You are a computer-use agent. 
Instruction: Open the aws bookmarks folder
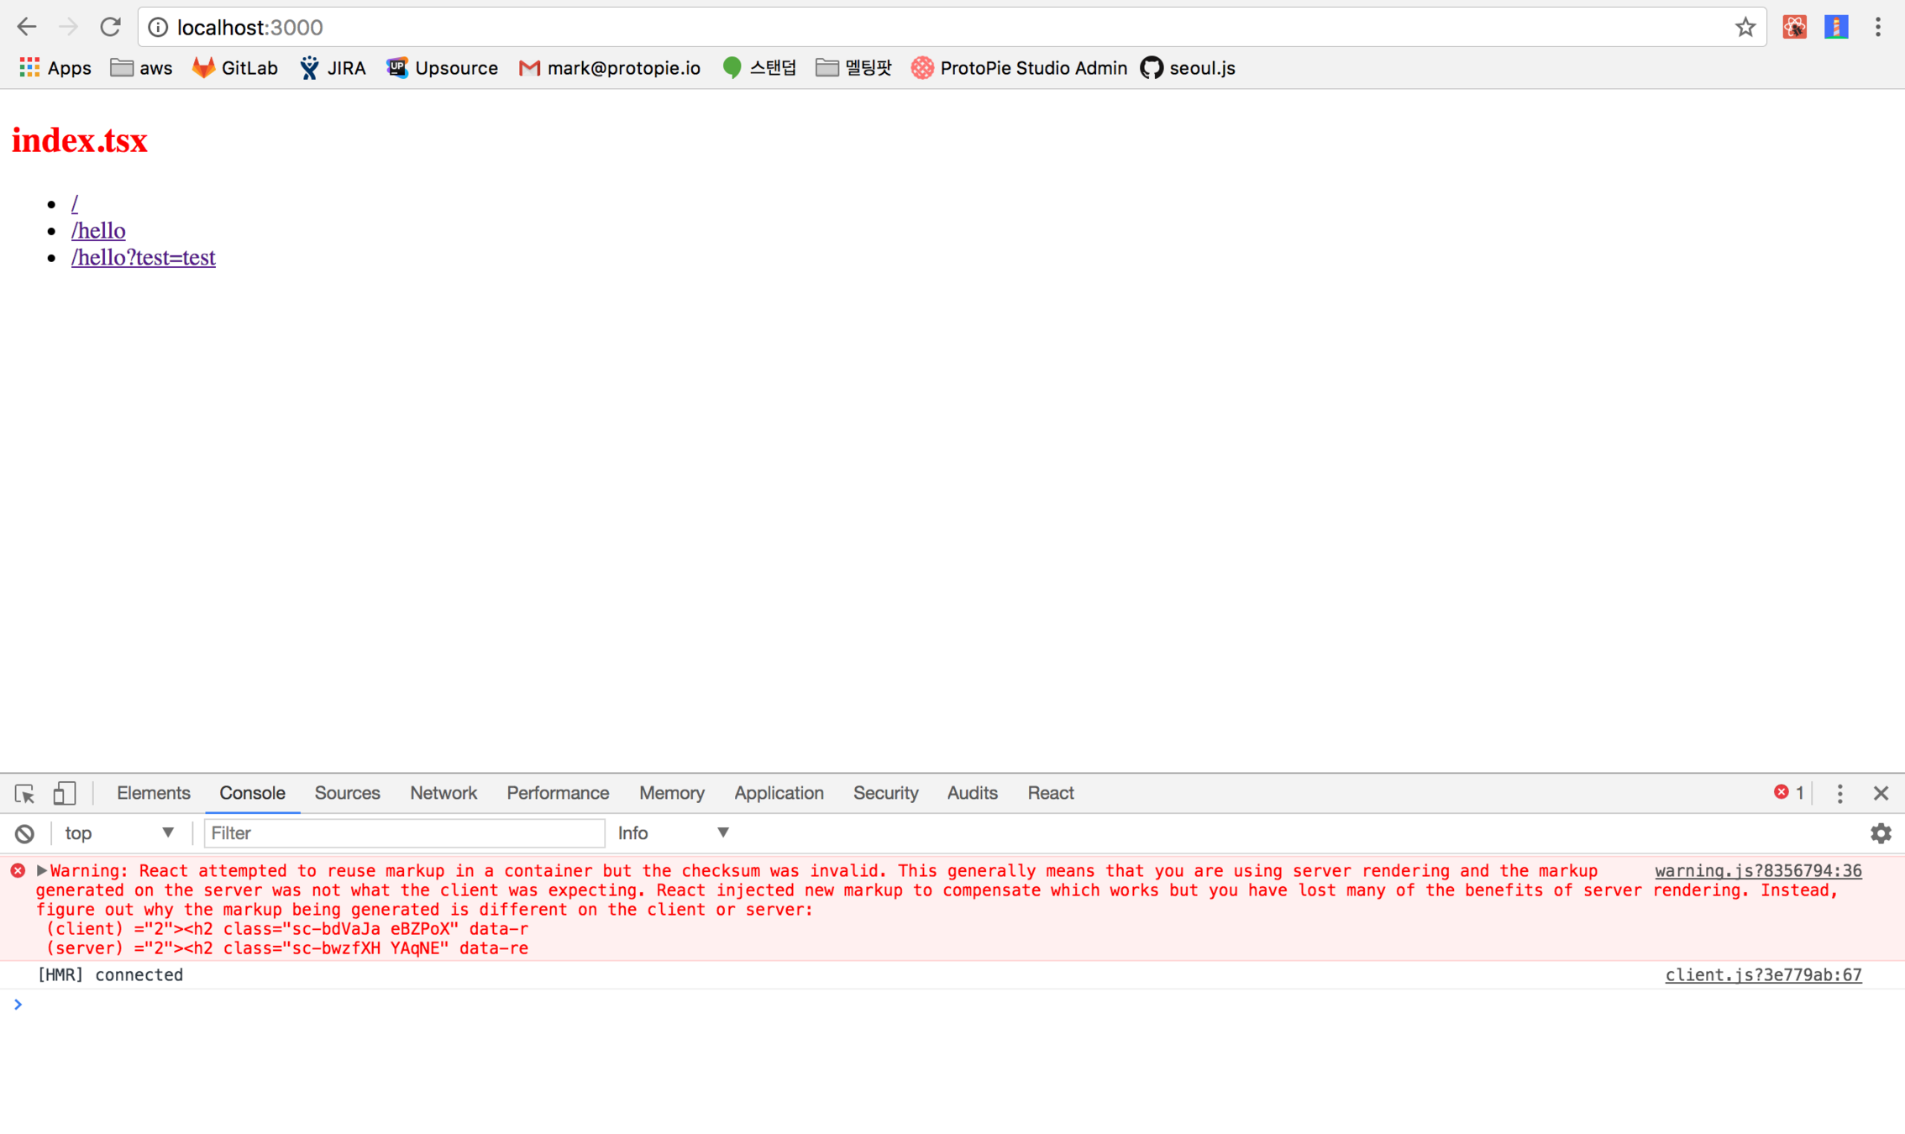pos(141,68)
